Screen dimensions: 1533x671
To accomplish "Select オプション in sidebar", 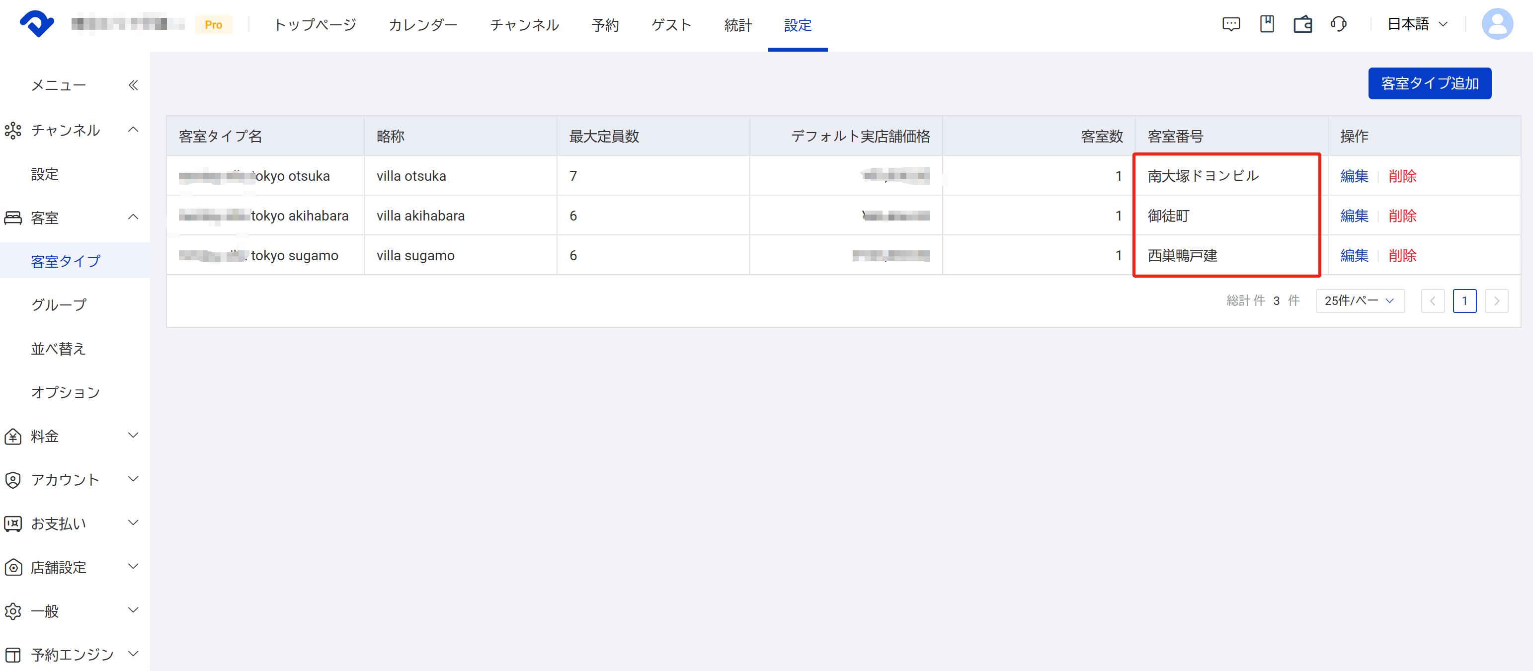I will coord(66,392).
